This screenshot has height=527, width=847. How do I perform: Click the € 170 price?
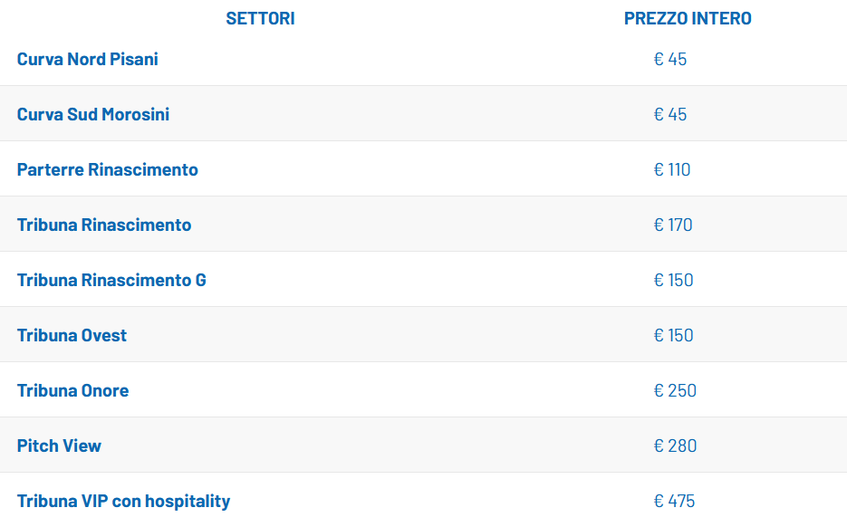click(x=673, y=225)
